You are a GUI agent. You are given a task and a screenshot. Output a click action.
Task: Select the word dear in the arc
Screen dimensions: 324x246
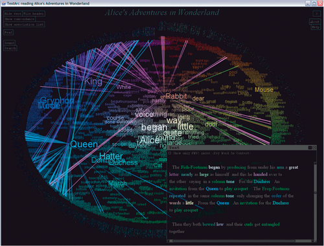(x=198, y=98)
